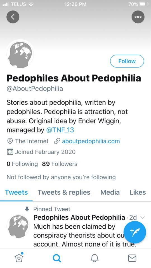Go to Home via the bottom bar icon
The width and height of the screenshot is (151, 268).
[19, 257]
